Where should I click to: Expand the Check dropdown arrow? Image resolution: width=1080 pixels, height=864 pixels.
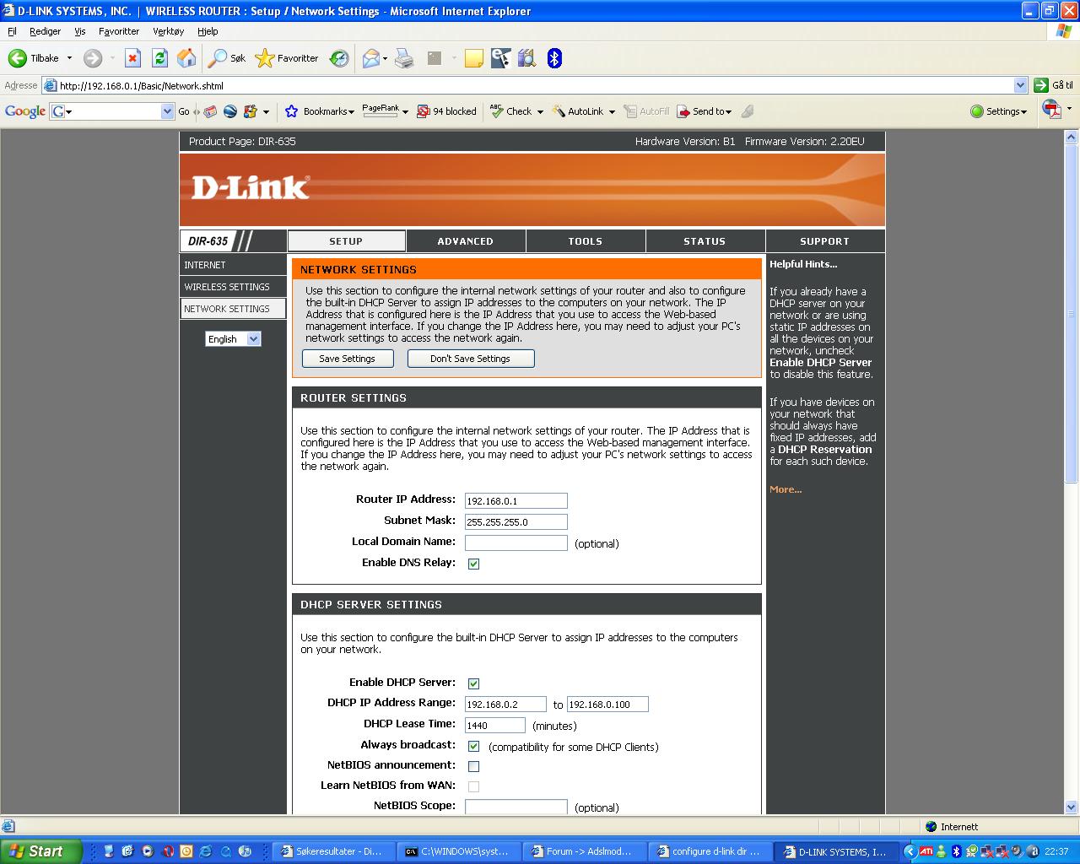(x=540, y=111)
